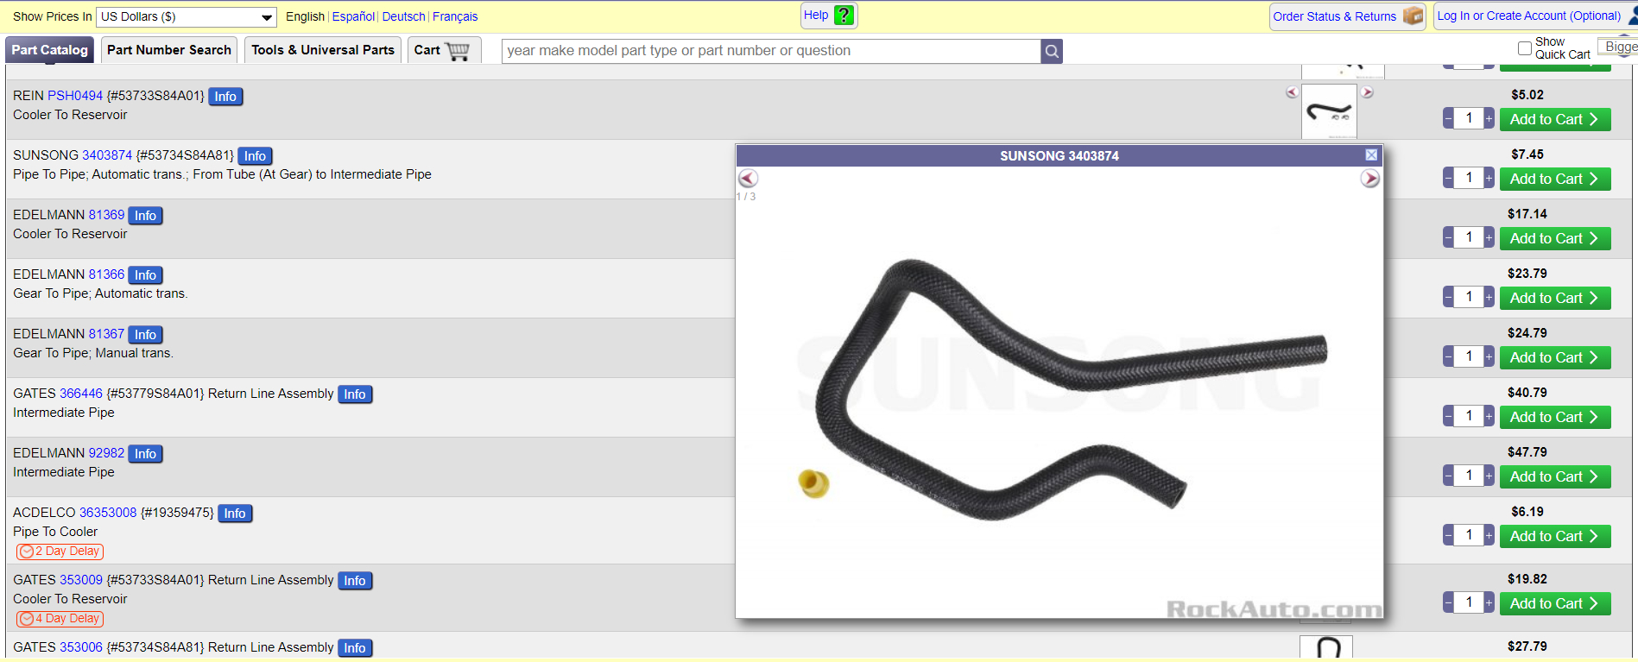Increase quantity for the $24.79 part
The width and height of the screenshot is (1638, 662).
pyautogui.click(x=1489, y=356)
